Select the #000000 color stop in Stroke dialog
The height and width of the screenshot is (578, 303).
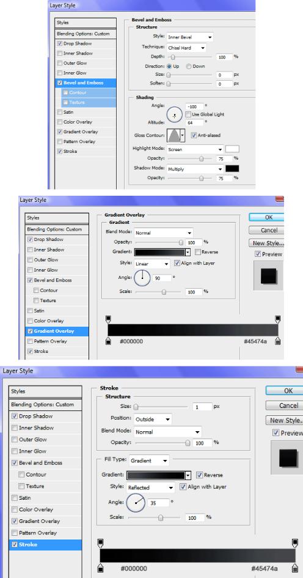[x=100, y=568]
